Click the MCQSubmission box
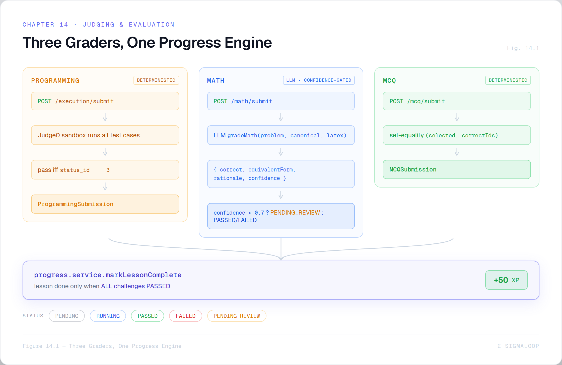562x365 pixels. (457, 169)
